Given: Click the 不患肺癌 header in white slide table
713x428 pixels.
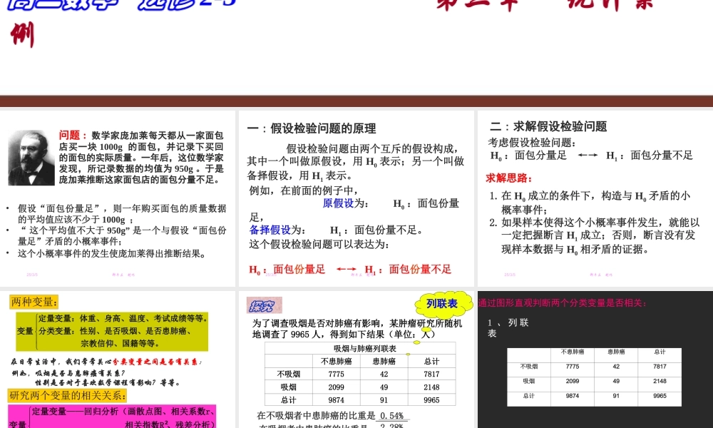Looking at the screenshot, I should [x=336, y=361].
